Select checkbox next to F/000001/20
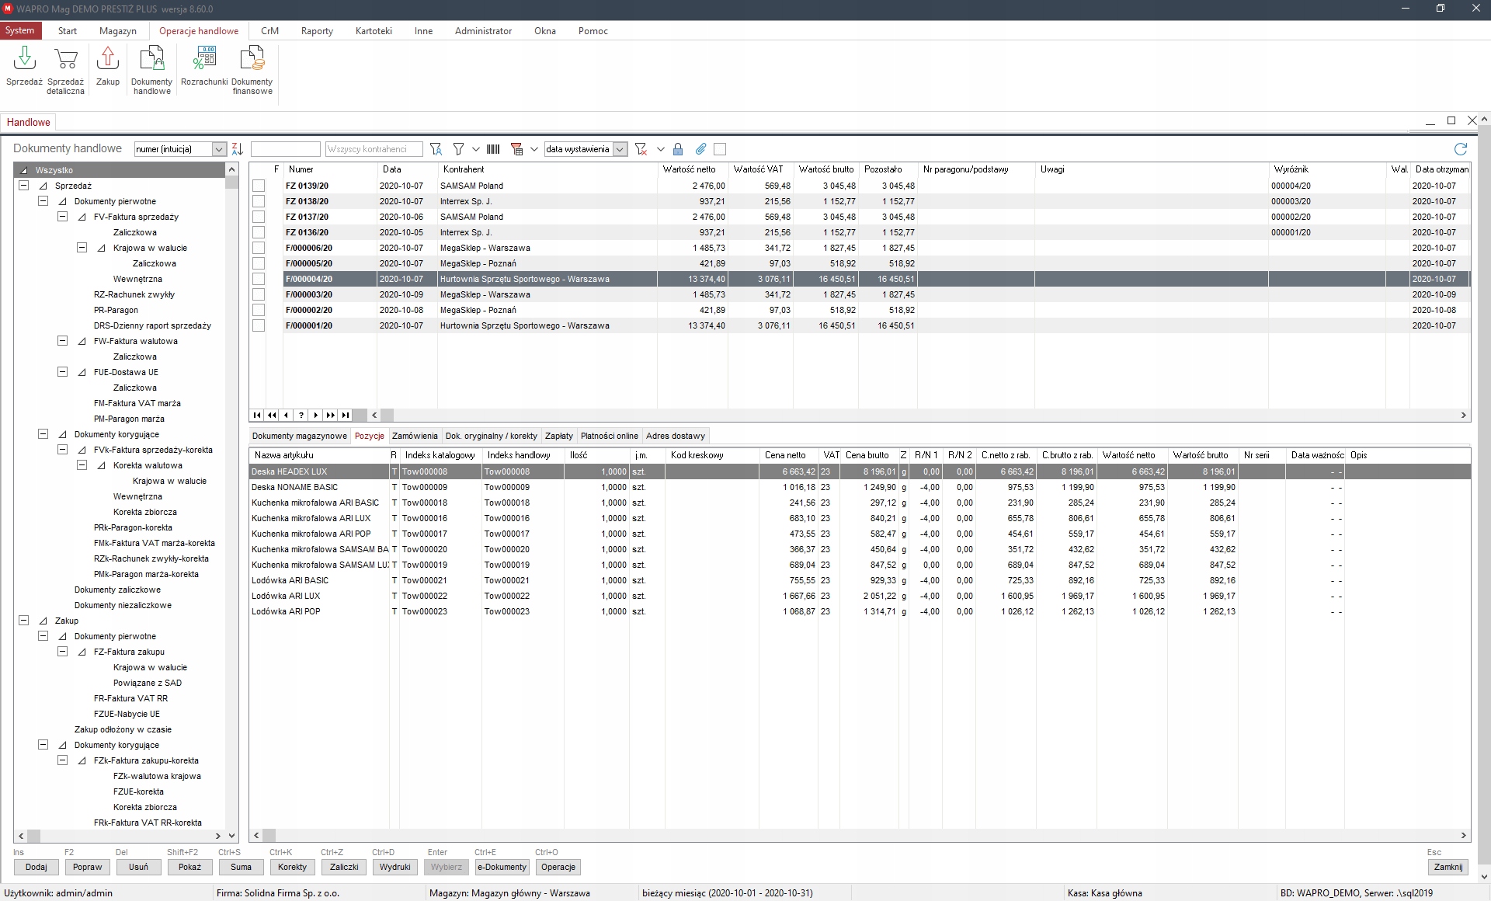The width and height of the screenshot is (1491, 901). (x=259, y=325)
